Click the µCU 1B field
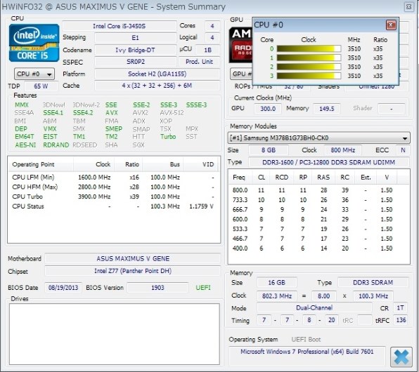The image size is (419, 372). 208,50
